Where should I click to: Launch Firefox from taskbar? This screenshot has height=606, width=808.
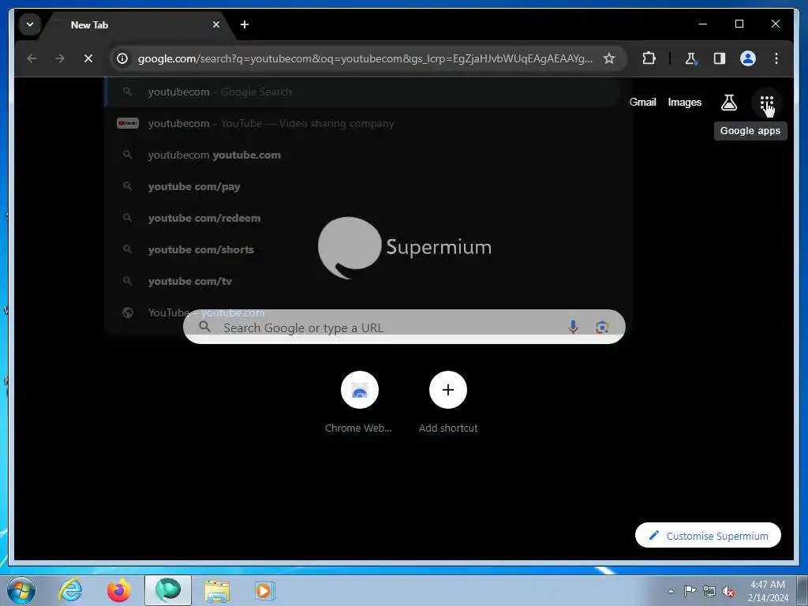(x=118, y=590)
